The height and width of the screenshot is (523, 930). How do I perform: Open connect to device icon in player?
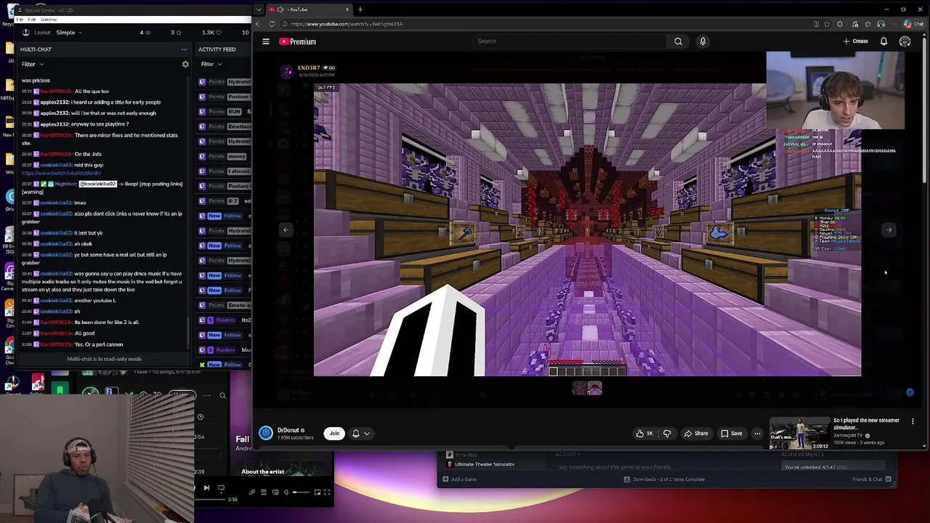click(x=275, y=492)
